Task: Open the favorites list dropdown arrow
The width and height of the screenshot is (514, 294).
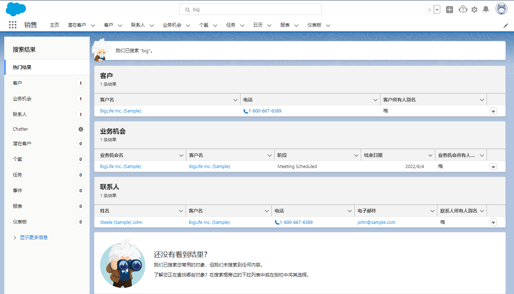Action: (437, 10)
